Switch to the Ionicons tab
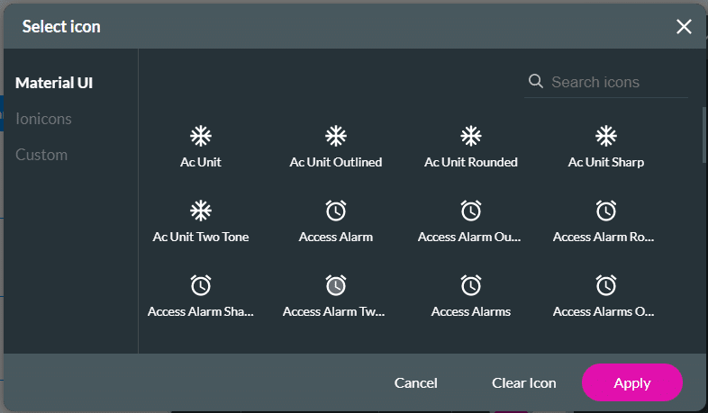This screenshot has width=708, height=413. 43,119
